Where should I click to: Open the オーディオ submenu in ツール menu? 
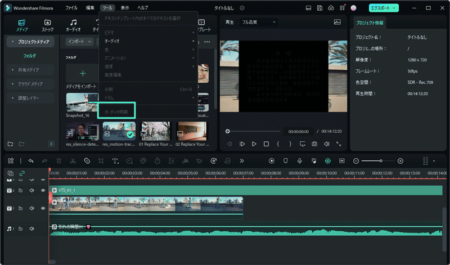pyautogui.click(x=148, y=41)
